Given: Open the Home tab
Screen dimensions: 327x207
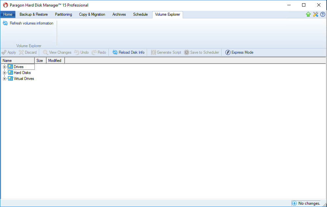Looking at the screenshot, I should click(x=8, y=14).
